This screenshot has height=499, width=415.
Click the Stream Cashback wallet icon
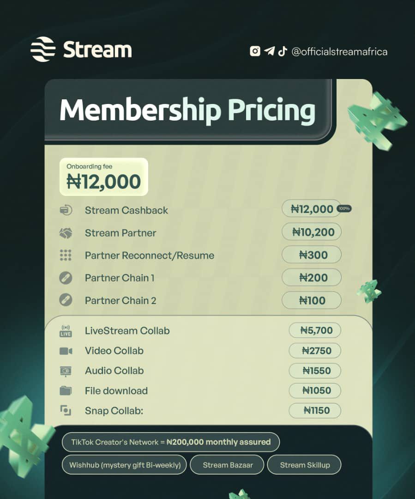pyautogui.click(x=66, y=210)
